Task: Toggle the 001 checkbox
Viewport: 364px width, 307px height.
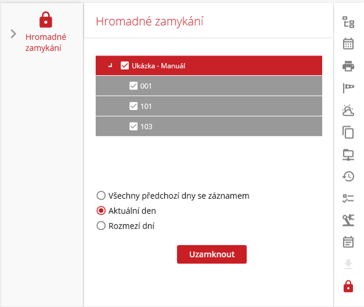Action: [x=133, y=86]
